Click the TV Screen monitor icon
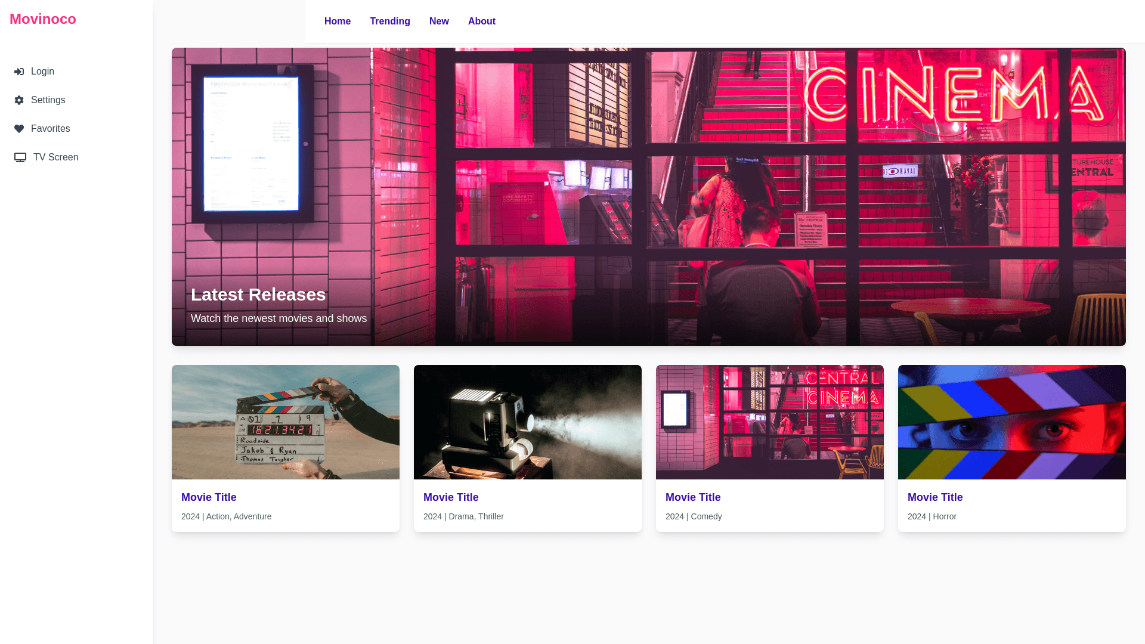 pyautogui.click(x=20, y=157)
